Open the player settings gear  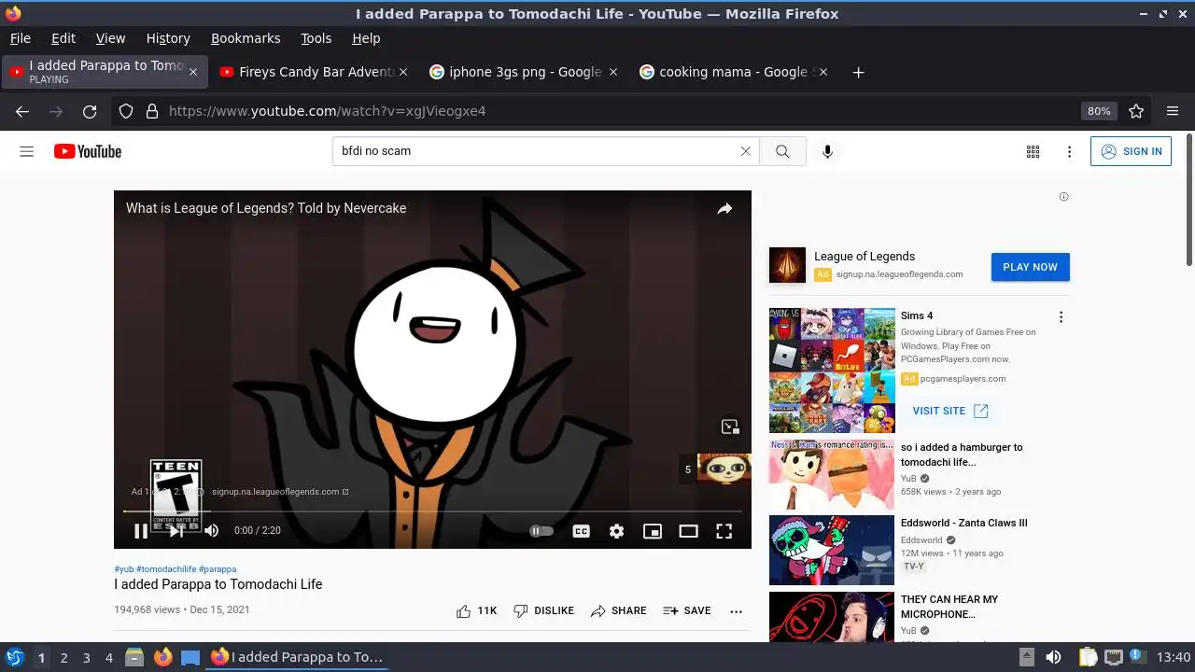(x=616, y=531)
